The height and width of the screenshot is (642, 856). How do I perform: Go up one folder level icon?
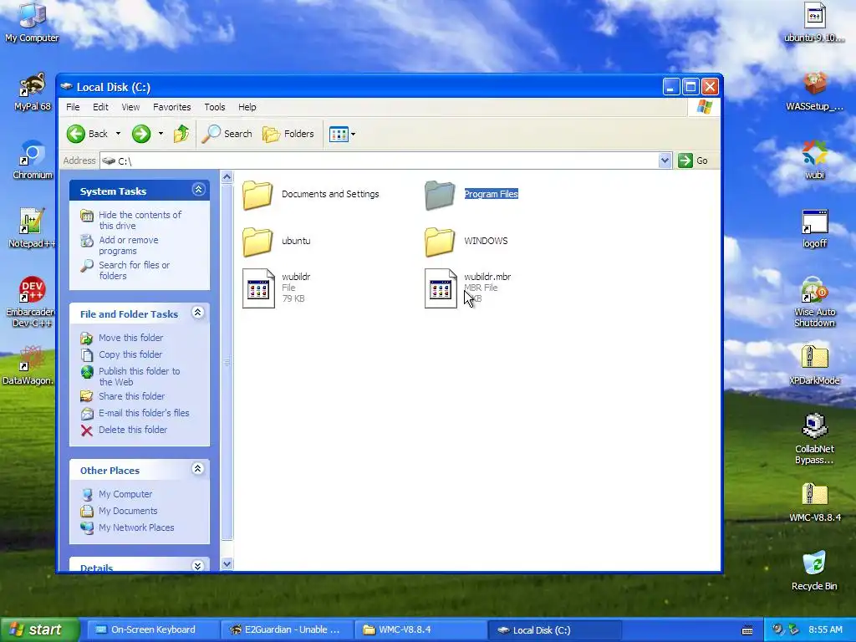point(181,134)
